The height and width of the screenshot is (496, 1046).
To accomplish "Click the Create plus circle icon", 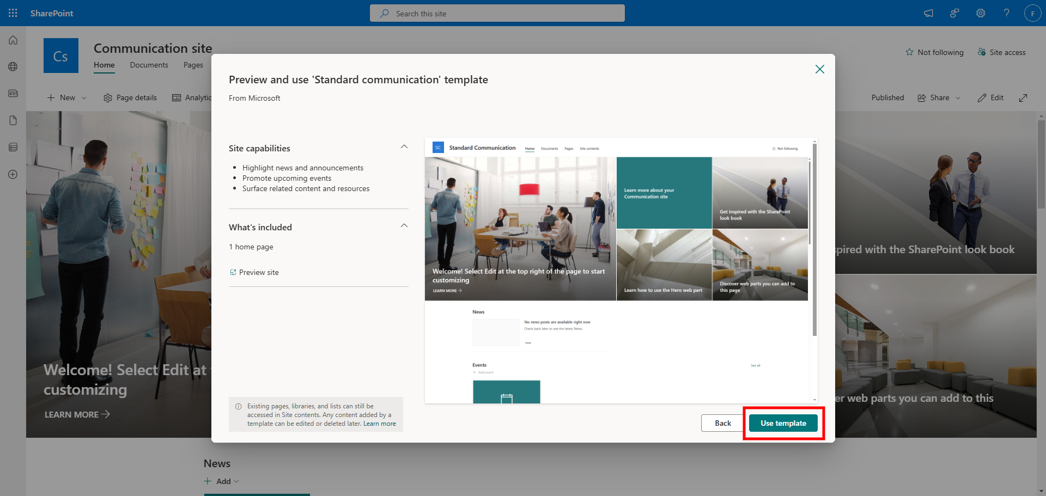I will tap(13, 174).
